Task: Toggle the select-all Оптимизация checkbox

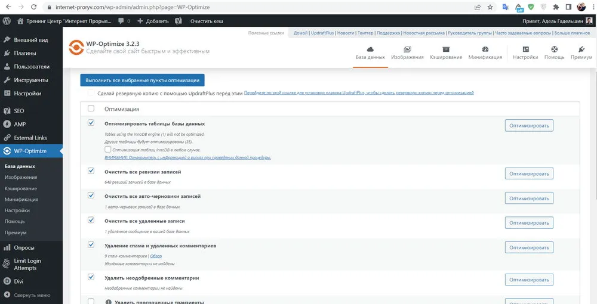Action: click(x=91, y=108)
